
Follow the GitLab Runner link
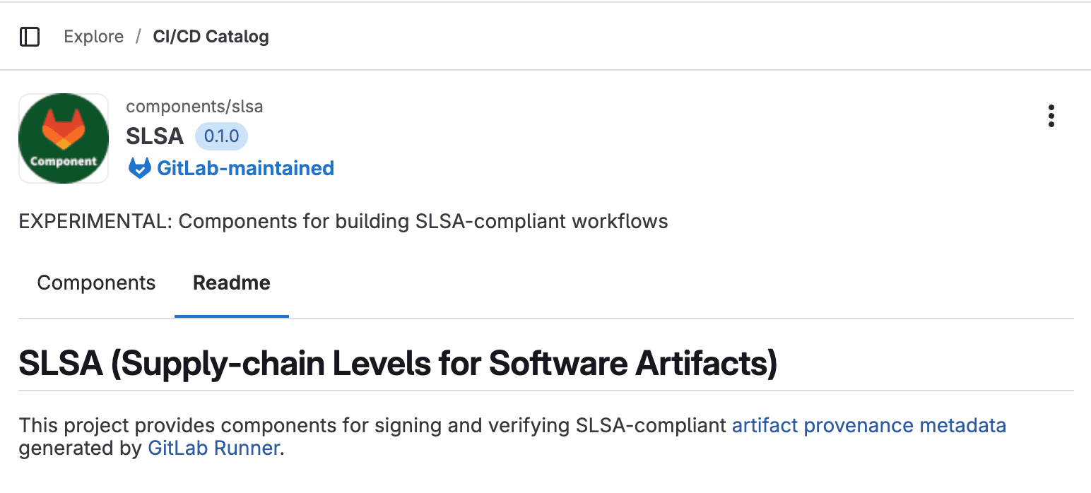click(x=213, y=449)
